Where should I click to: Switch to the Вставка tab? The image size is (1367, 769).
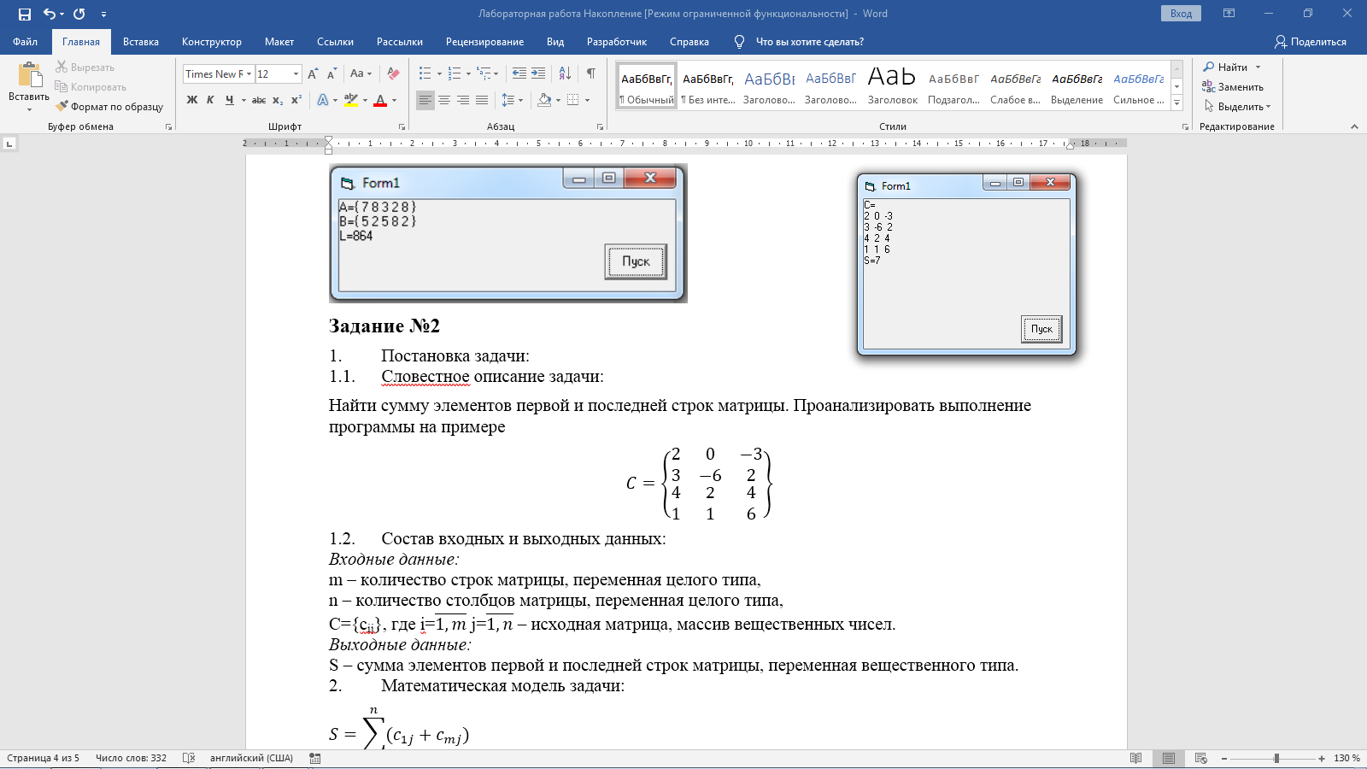pyautogui.click(x=141, y=42)
